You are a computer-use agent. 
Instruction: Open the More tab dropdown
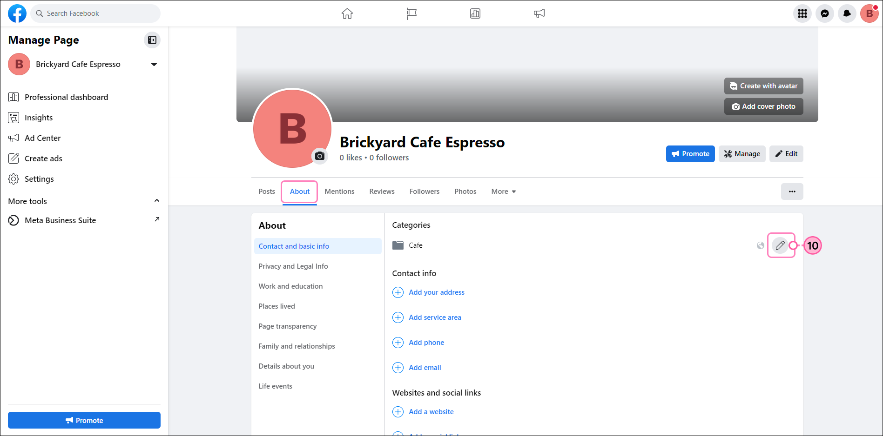point(504,192)
